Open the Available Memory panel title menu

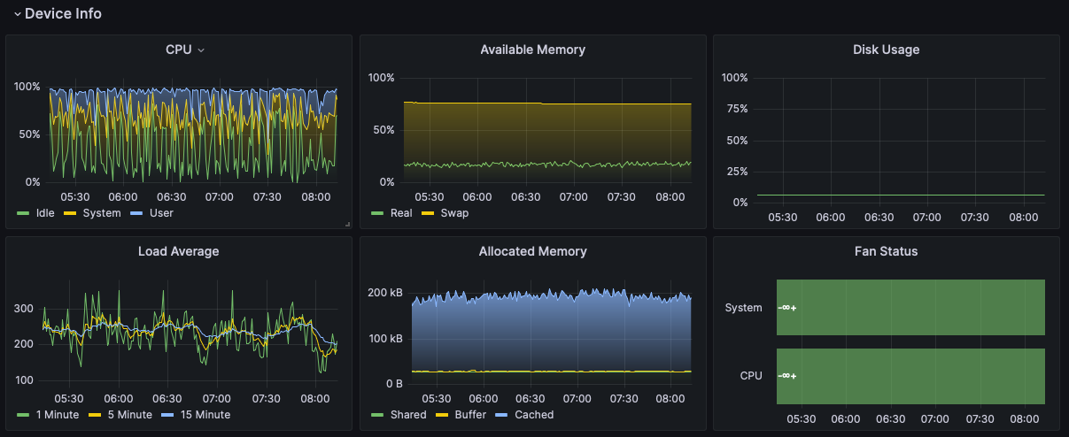[x=532, y=50]
